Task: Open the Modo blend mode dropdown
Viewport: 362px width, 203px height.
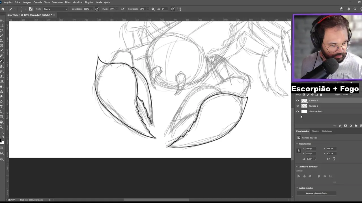Action: (x=55, y=9)
